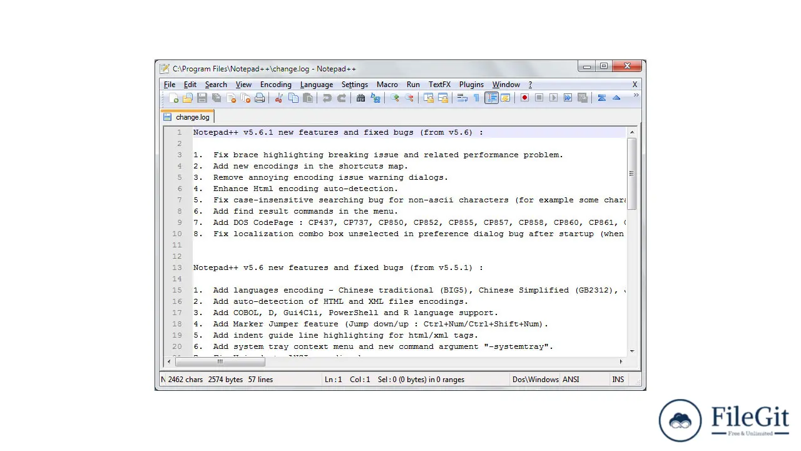Open the TextFX menu
Viewport: 801px width, 451px height.
point(439,85)
